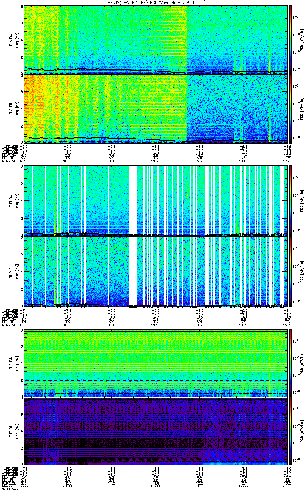This screenshot has height=492, width=307.
Task: Click the PSD [nT²/Hz] label of THE B-parallel
Action: [302, 432]
